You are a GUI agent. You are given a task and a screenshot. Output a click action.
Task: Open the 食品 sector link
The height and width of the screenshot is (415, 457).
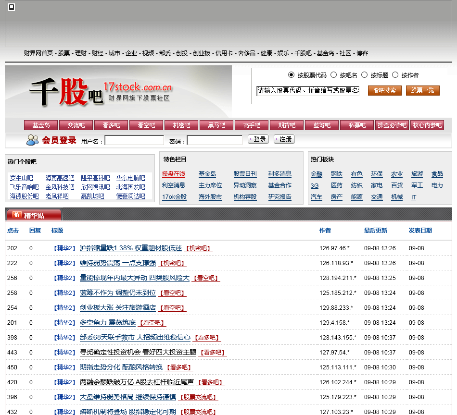click(437, 174)
